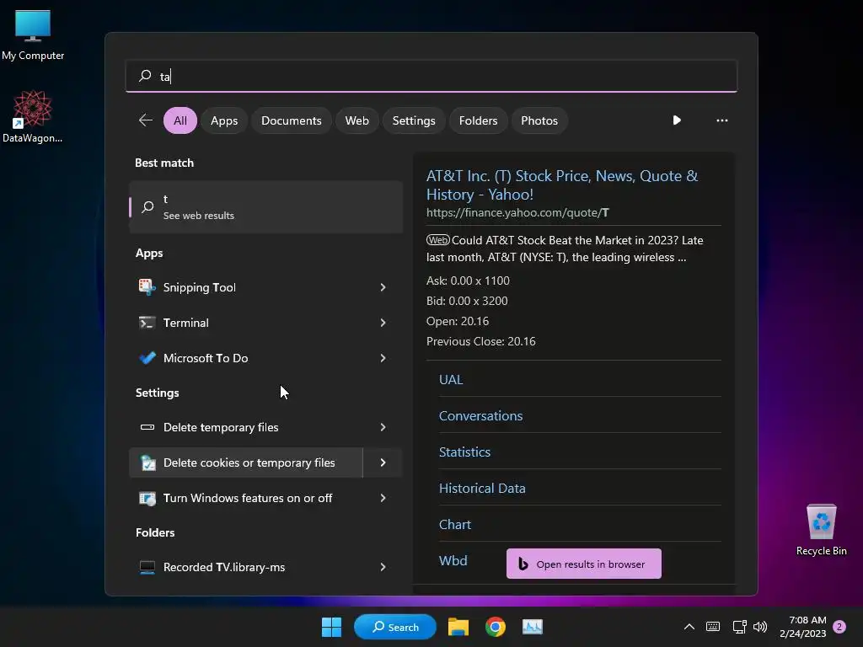Image resolution: width=863 pixels, height=647 pixels.
Task: Expand the Recorded TV.library-ms chevron
Action: (x=383, y=567)
